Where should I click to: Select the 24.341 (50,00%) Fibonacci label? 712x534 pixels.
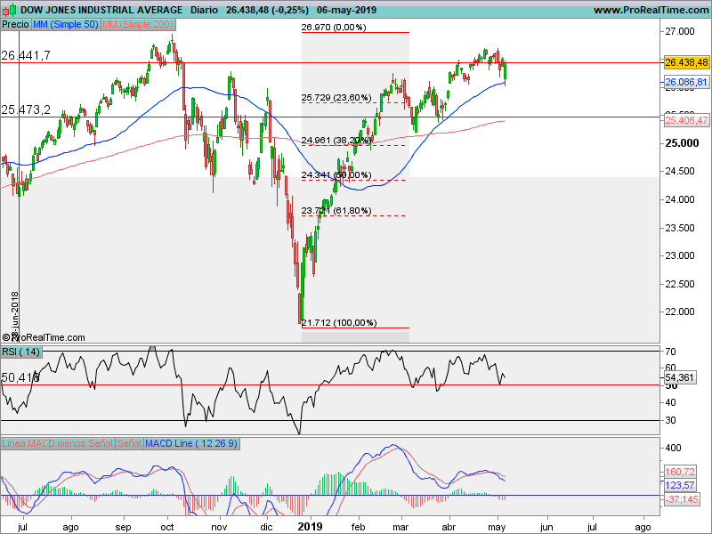(336, 175)
